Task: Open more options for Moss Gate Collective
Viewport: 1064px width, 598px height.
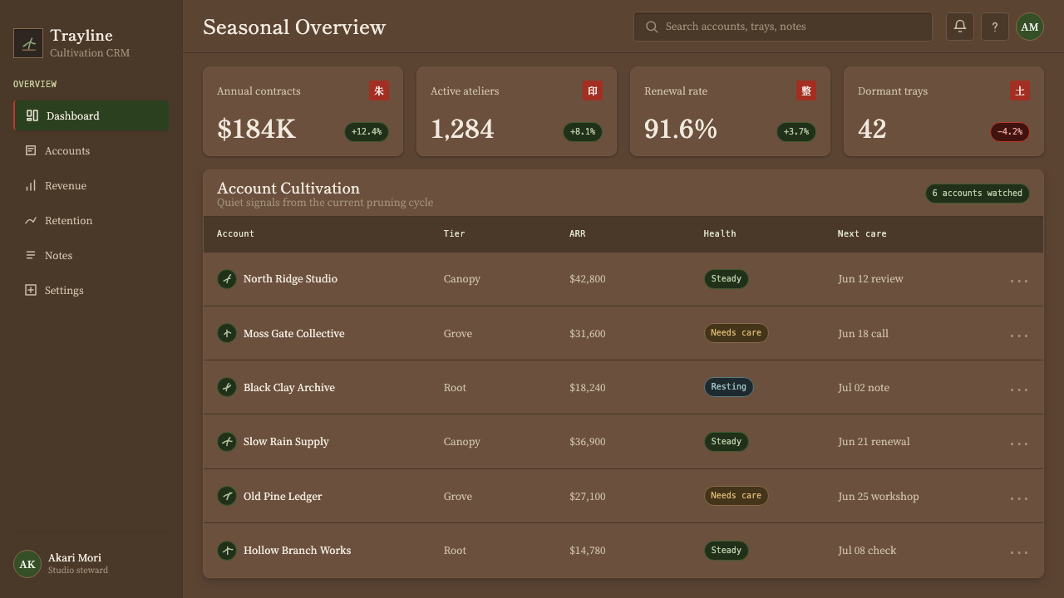Action: [1019, 334]
